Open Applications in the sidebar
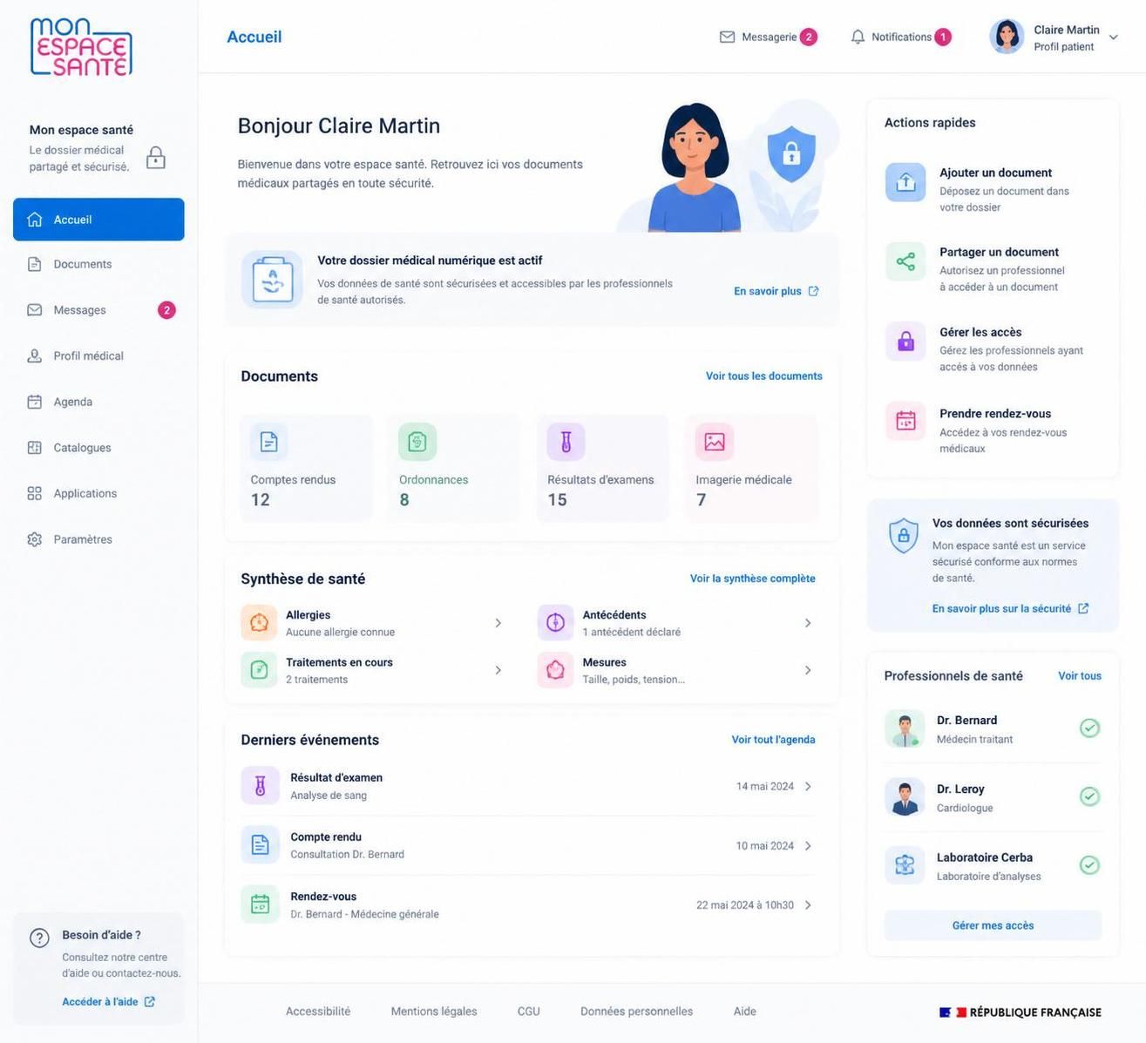The image size is (1146, 1043). tap(98, 493)
